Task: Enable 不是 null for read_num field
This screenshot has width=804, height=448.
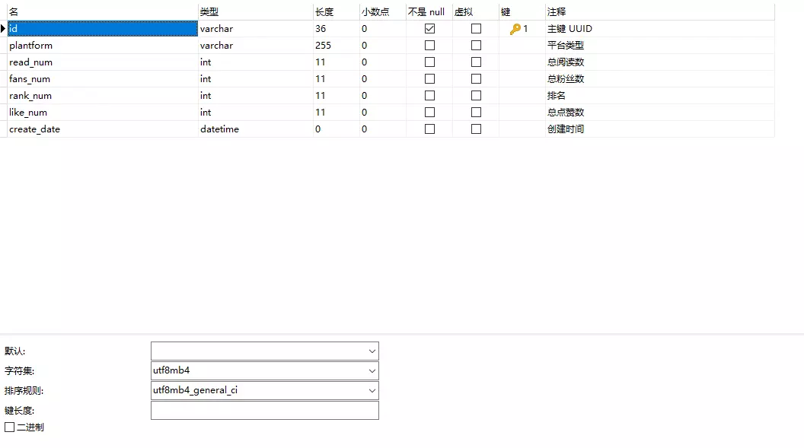Action: coord(429,62)
